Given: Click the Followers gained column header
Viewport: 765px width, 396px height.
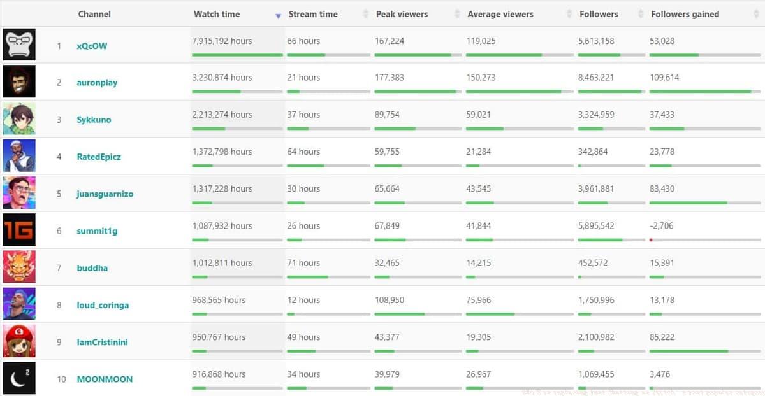Looking at the screenshot, I should (685, 14).
